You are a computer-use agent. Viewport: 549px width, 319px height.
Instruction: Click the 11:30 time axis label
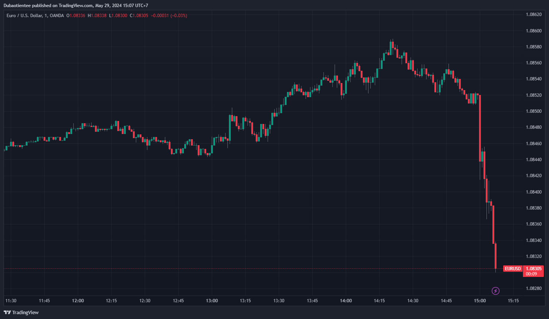[11, 301]
